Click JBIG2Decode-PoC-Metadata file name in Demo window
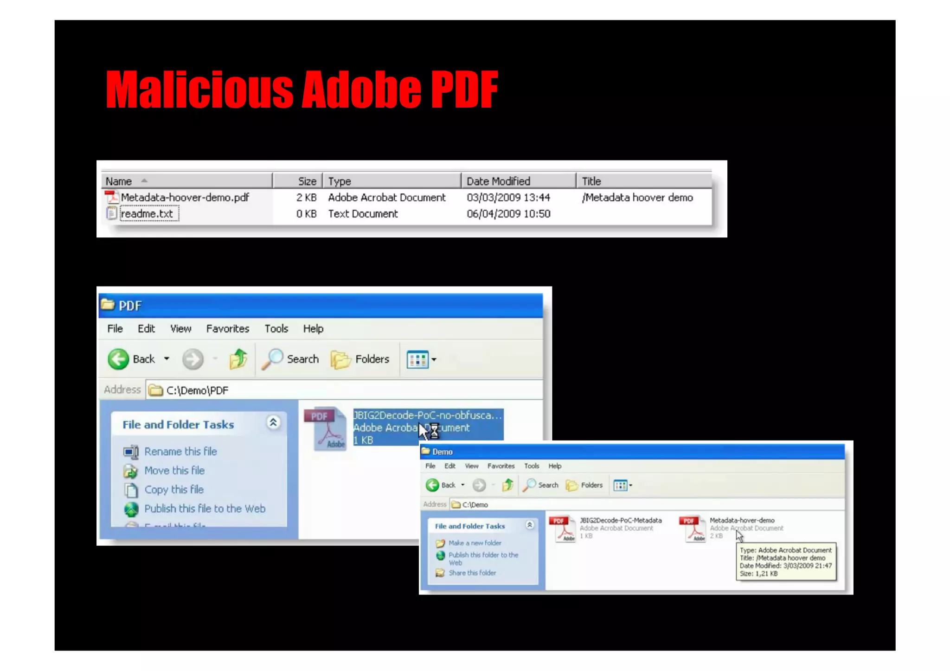950x671 pixels. [621, 521]
